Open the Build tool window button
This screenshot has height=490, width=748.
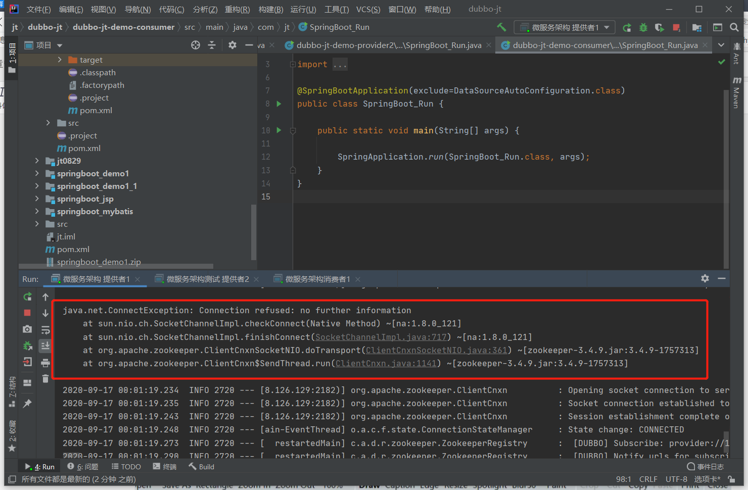(201, 467)
